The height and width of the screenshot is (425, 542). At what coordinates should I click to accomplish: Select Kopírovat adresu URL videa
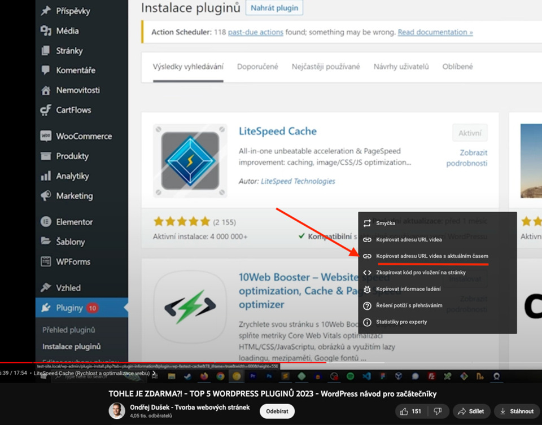tap(437, 239)
